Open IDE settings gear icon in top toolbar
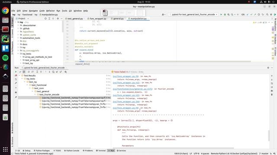The image size is (277, 155). (271, 15)
